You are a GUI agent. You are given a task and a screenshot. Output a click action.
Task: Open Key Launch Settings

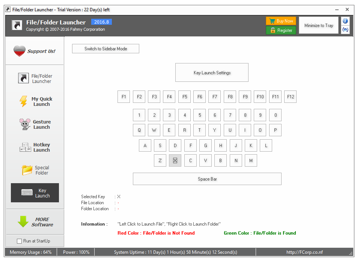coord(212,72)
